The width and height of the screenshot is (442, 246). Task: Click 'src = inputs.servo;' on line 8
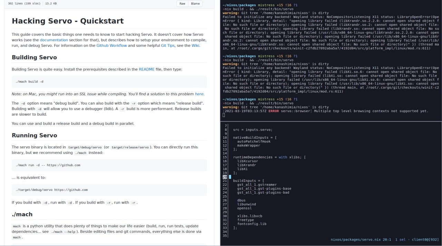click(253, 130)
